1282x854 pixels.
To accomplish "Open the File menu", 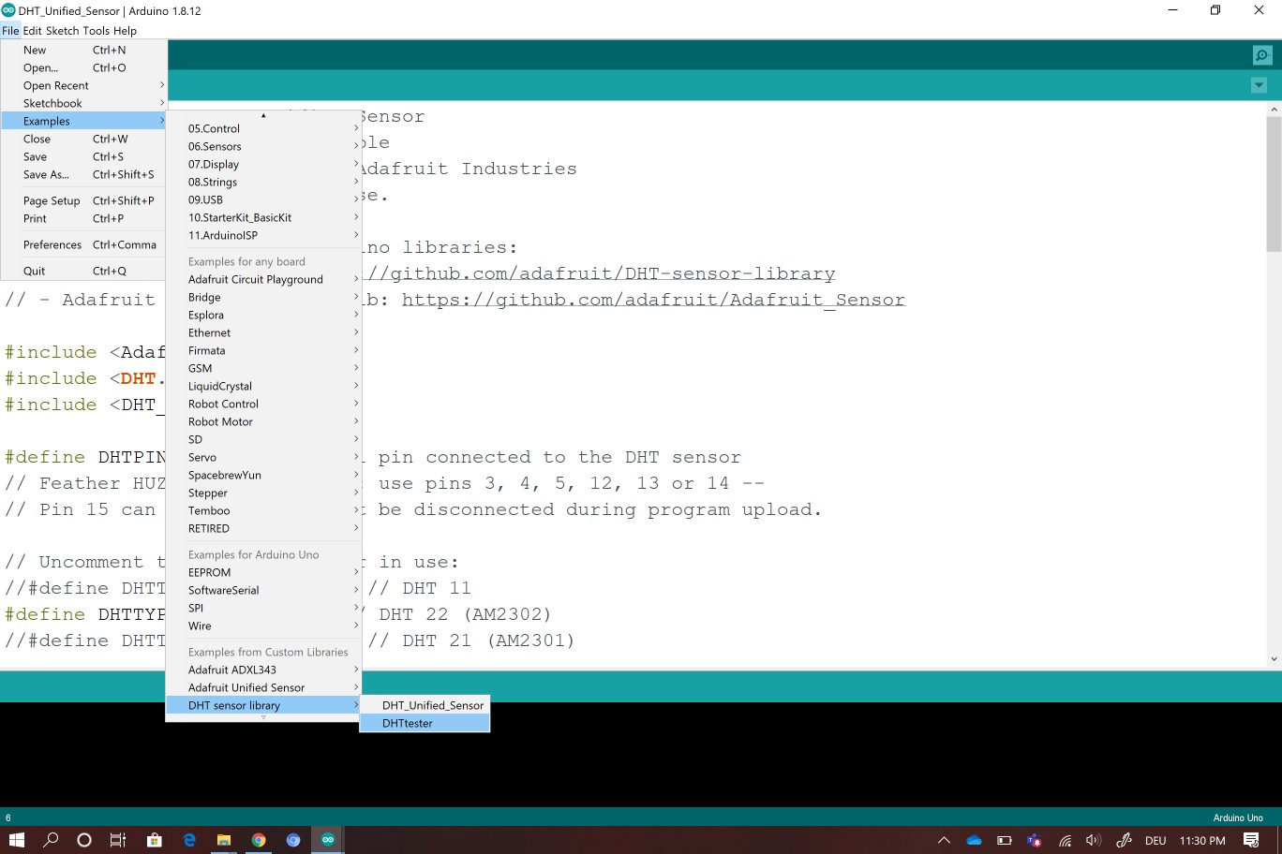I will pos(10,31).
